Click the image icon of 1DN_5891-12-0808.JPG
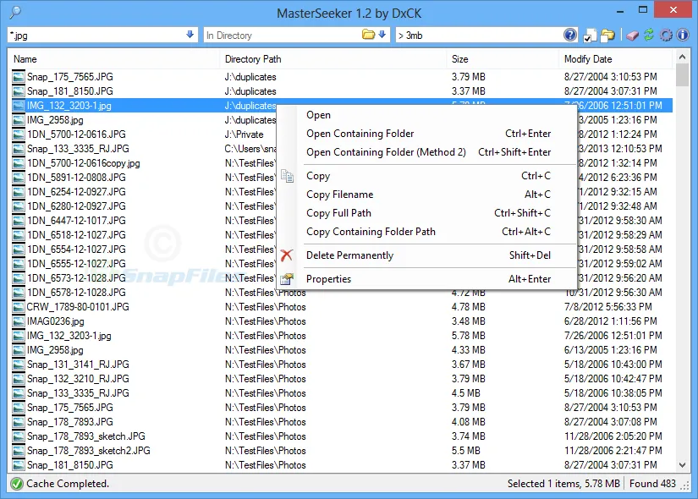 pos(19,178)
